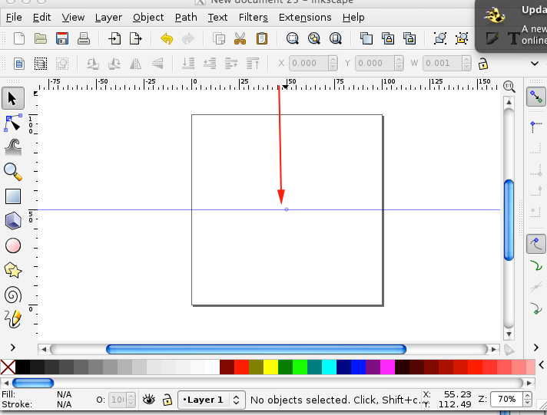The image size is (547, 415).
Task: Toggle the main Enable snapping button
Action: click(x=535, y=97)
